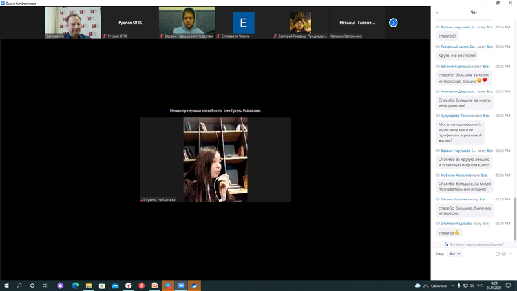This screenshot has height=291, width=517.
Task: Open the Mail app from the taskbar
Action: point(115,285)
